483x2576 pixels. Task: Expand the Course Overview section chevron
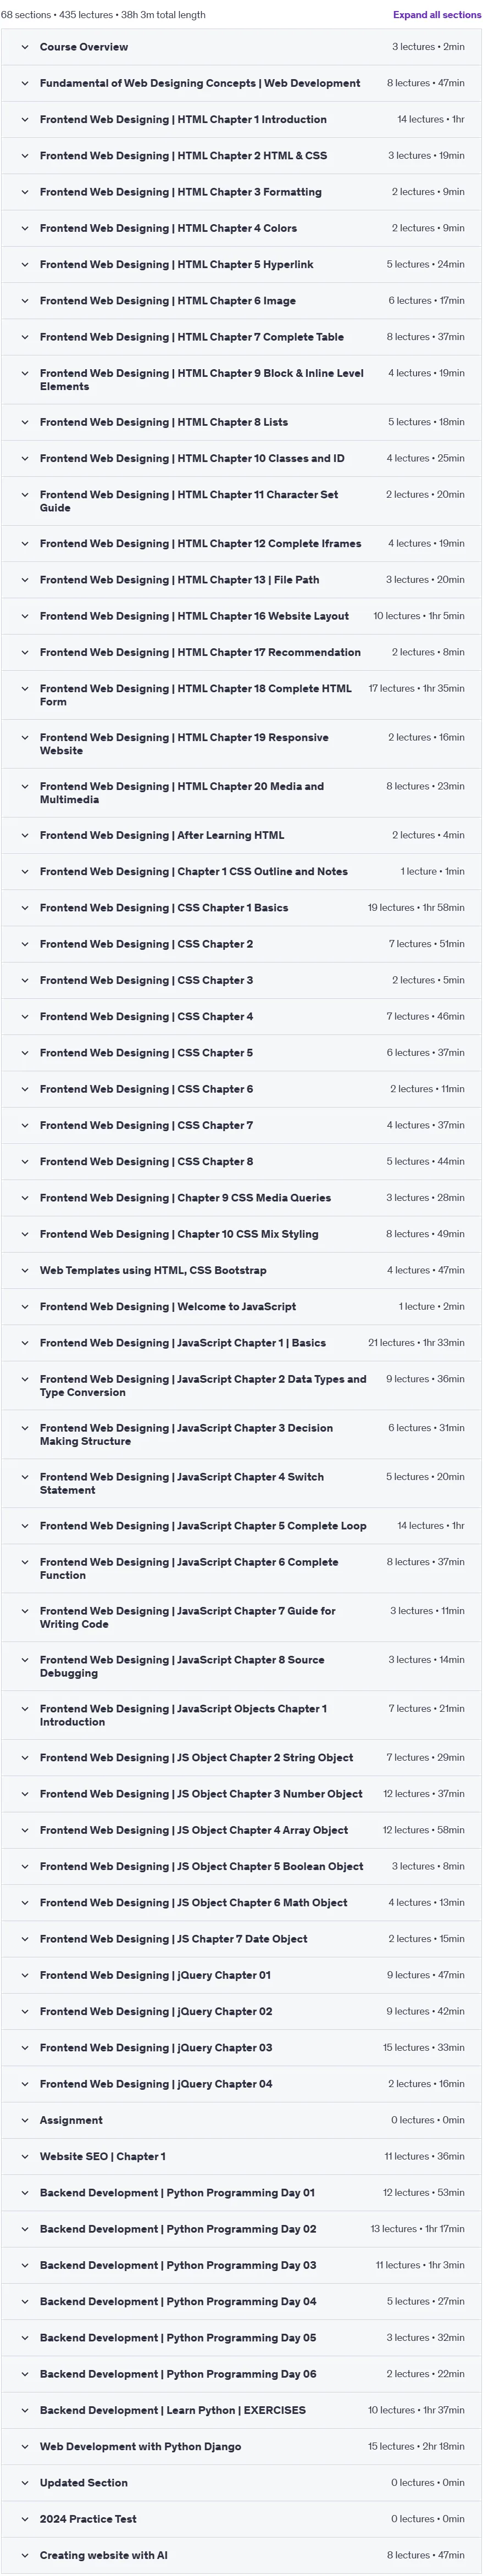(25, 47)
